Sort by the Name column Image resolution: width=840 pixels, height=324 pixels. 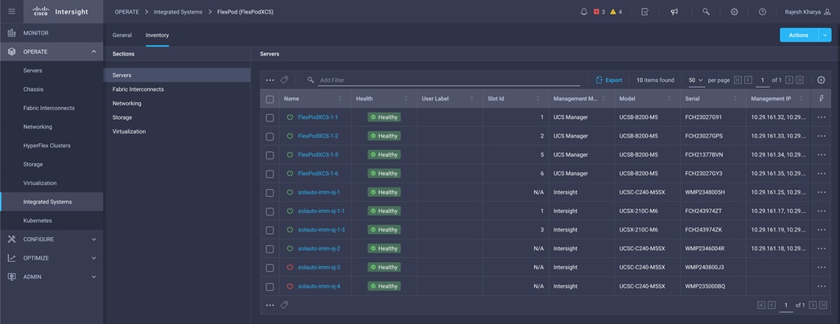[x=340, y=99]
